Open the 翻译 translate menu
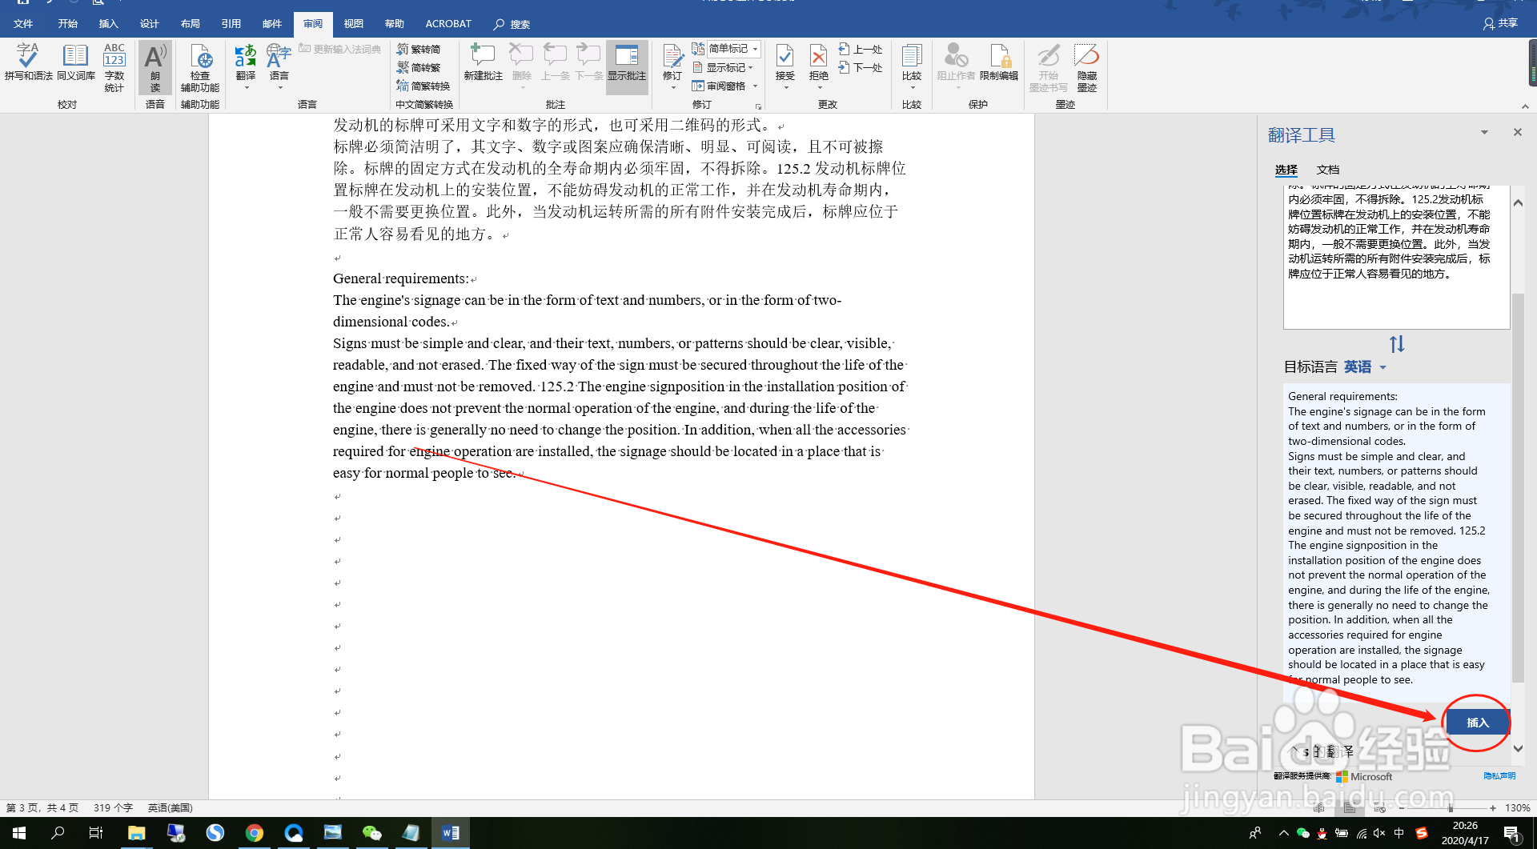This screenshot has height=849, width=1537. pos(246,67)
